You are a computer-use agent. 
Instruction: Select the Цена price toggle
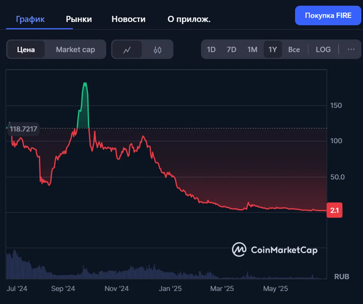click(26, 50)
